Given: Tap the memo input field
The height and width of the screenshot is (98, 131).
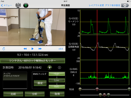Looking at the screenshot, I should coord(15,80).
